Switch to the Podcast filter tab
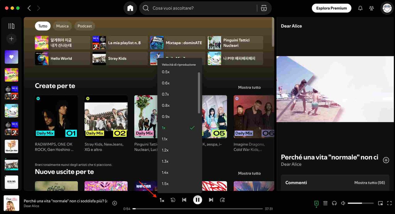 click(x=85, y=26)
